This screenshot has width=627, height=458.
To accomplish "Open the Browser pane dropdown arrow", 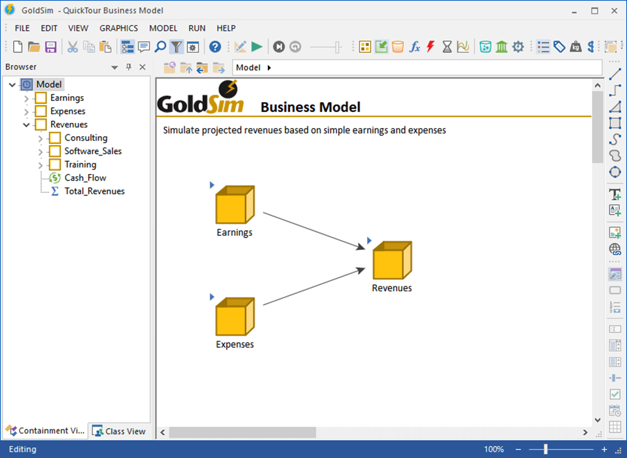I will [115, 67].
